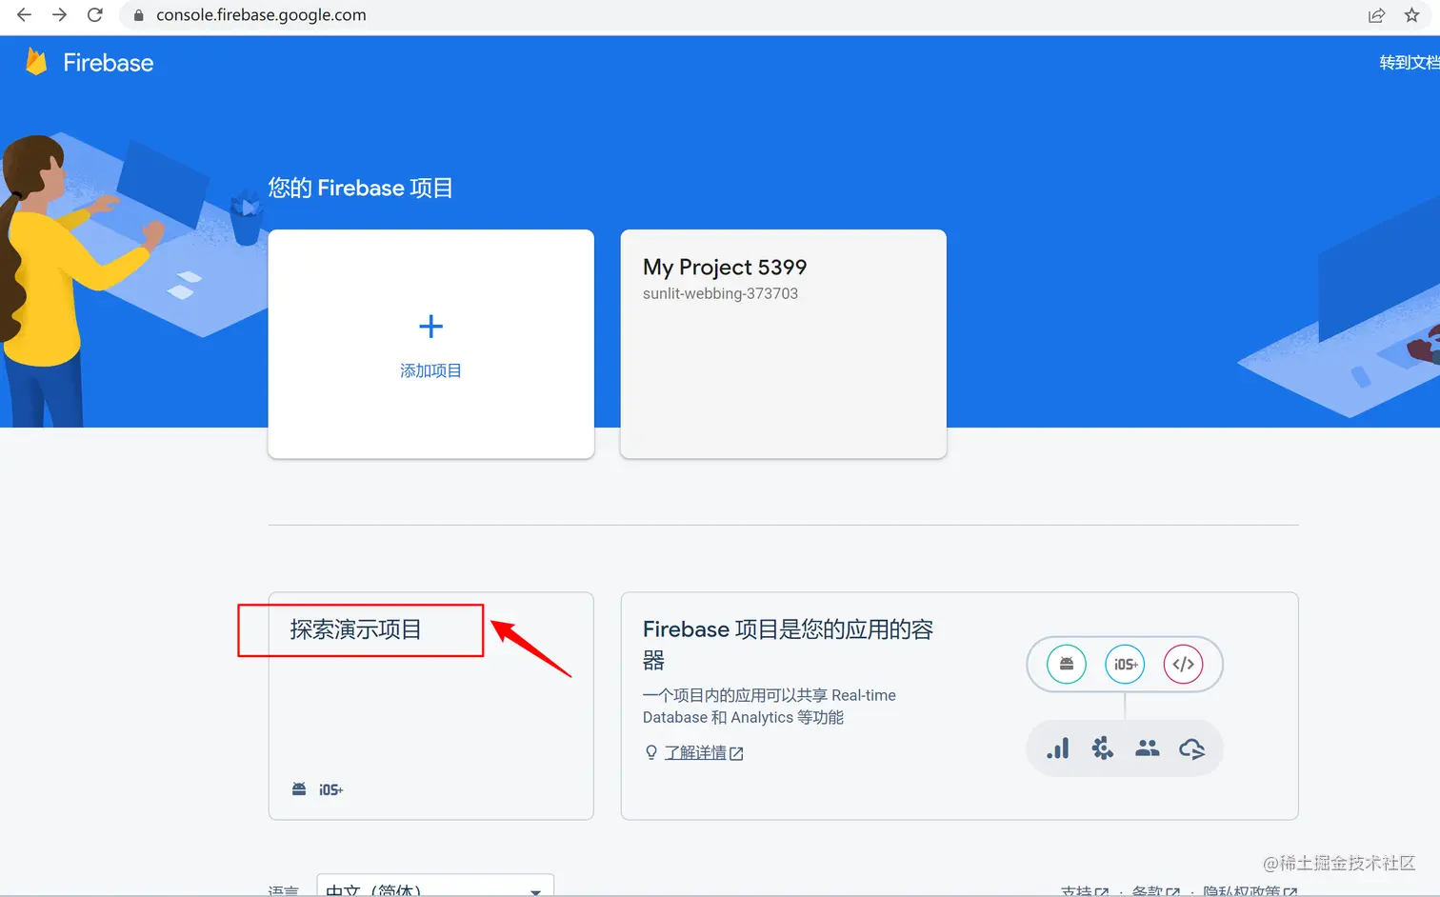Click description mentioning Real-time Database
Image resolution: width=1440 pixels, height=897 pixels.
tap(770, 707)
